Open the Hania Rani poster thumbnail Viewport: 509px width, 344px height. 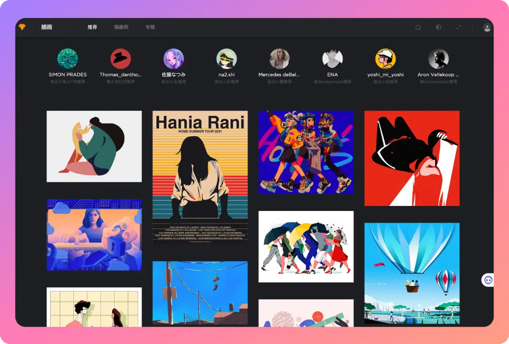coord(200,177)
